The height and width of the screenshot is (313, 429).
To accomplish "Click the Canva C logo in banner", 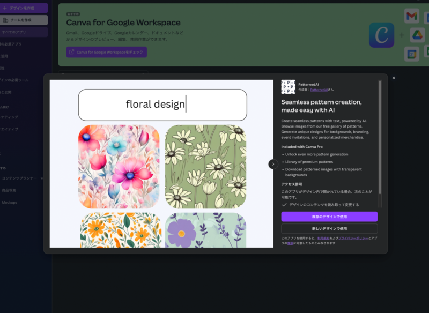I will pos(381,35).
